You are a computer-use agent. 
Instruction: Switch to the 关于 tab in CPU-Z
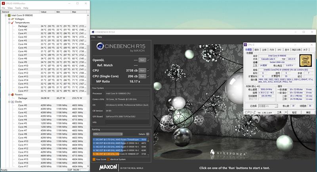click(x=306, y=50)
